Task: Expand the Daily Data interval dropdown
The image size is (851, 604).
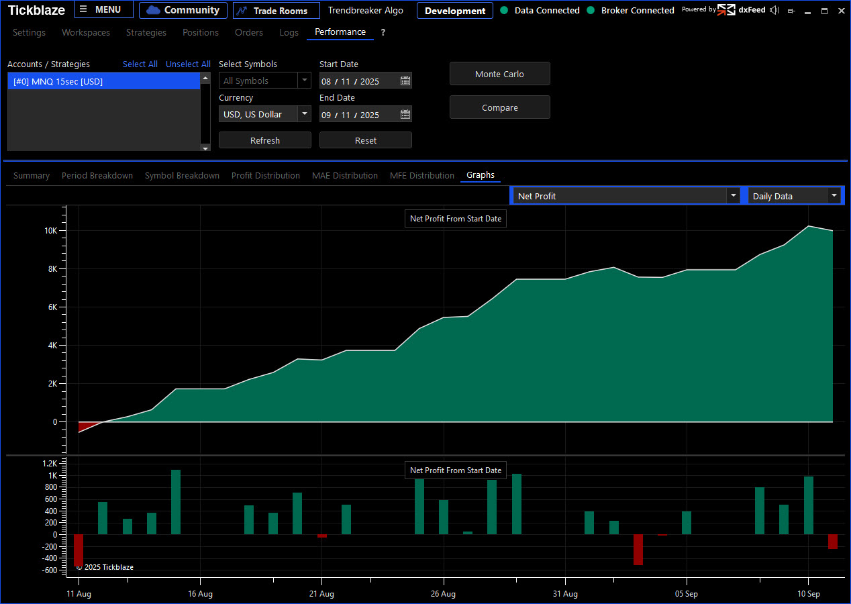Action: [834, 196]
